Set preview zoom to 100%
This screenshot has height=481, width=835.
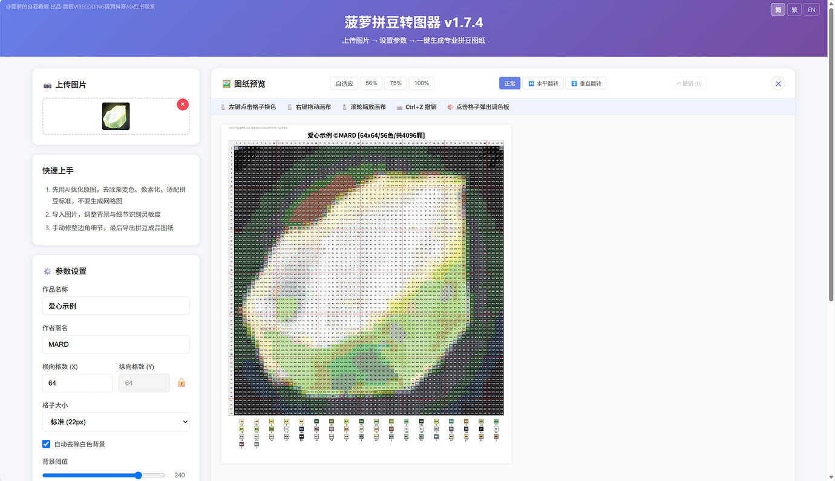pos(422,83)
